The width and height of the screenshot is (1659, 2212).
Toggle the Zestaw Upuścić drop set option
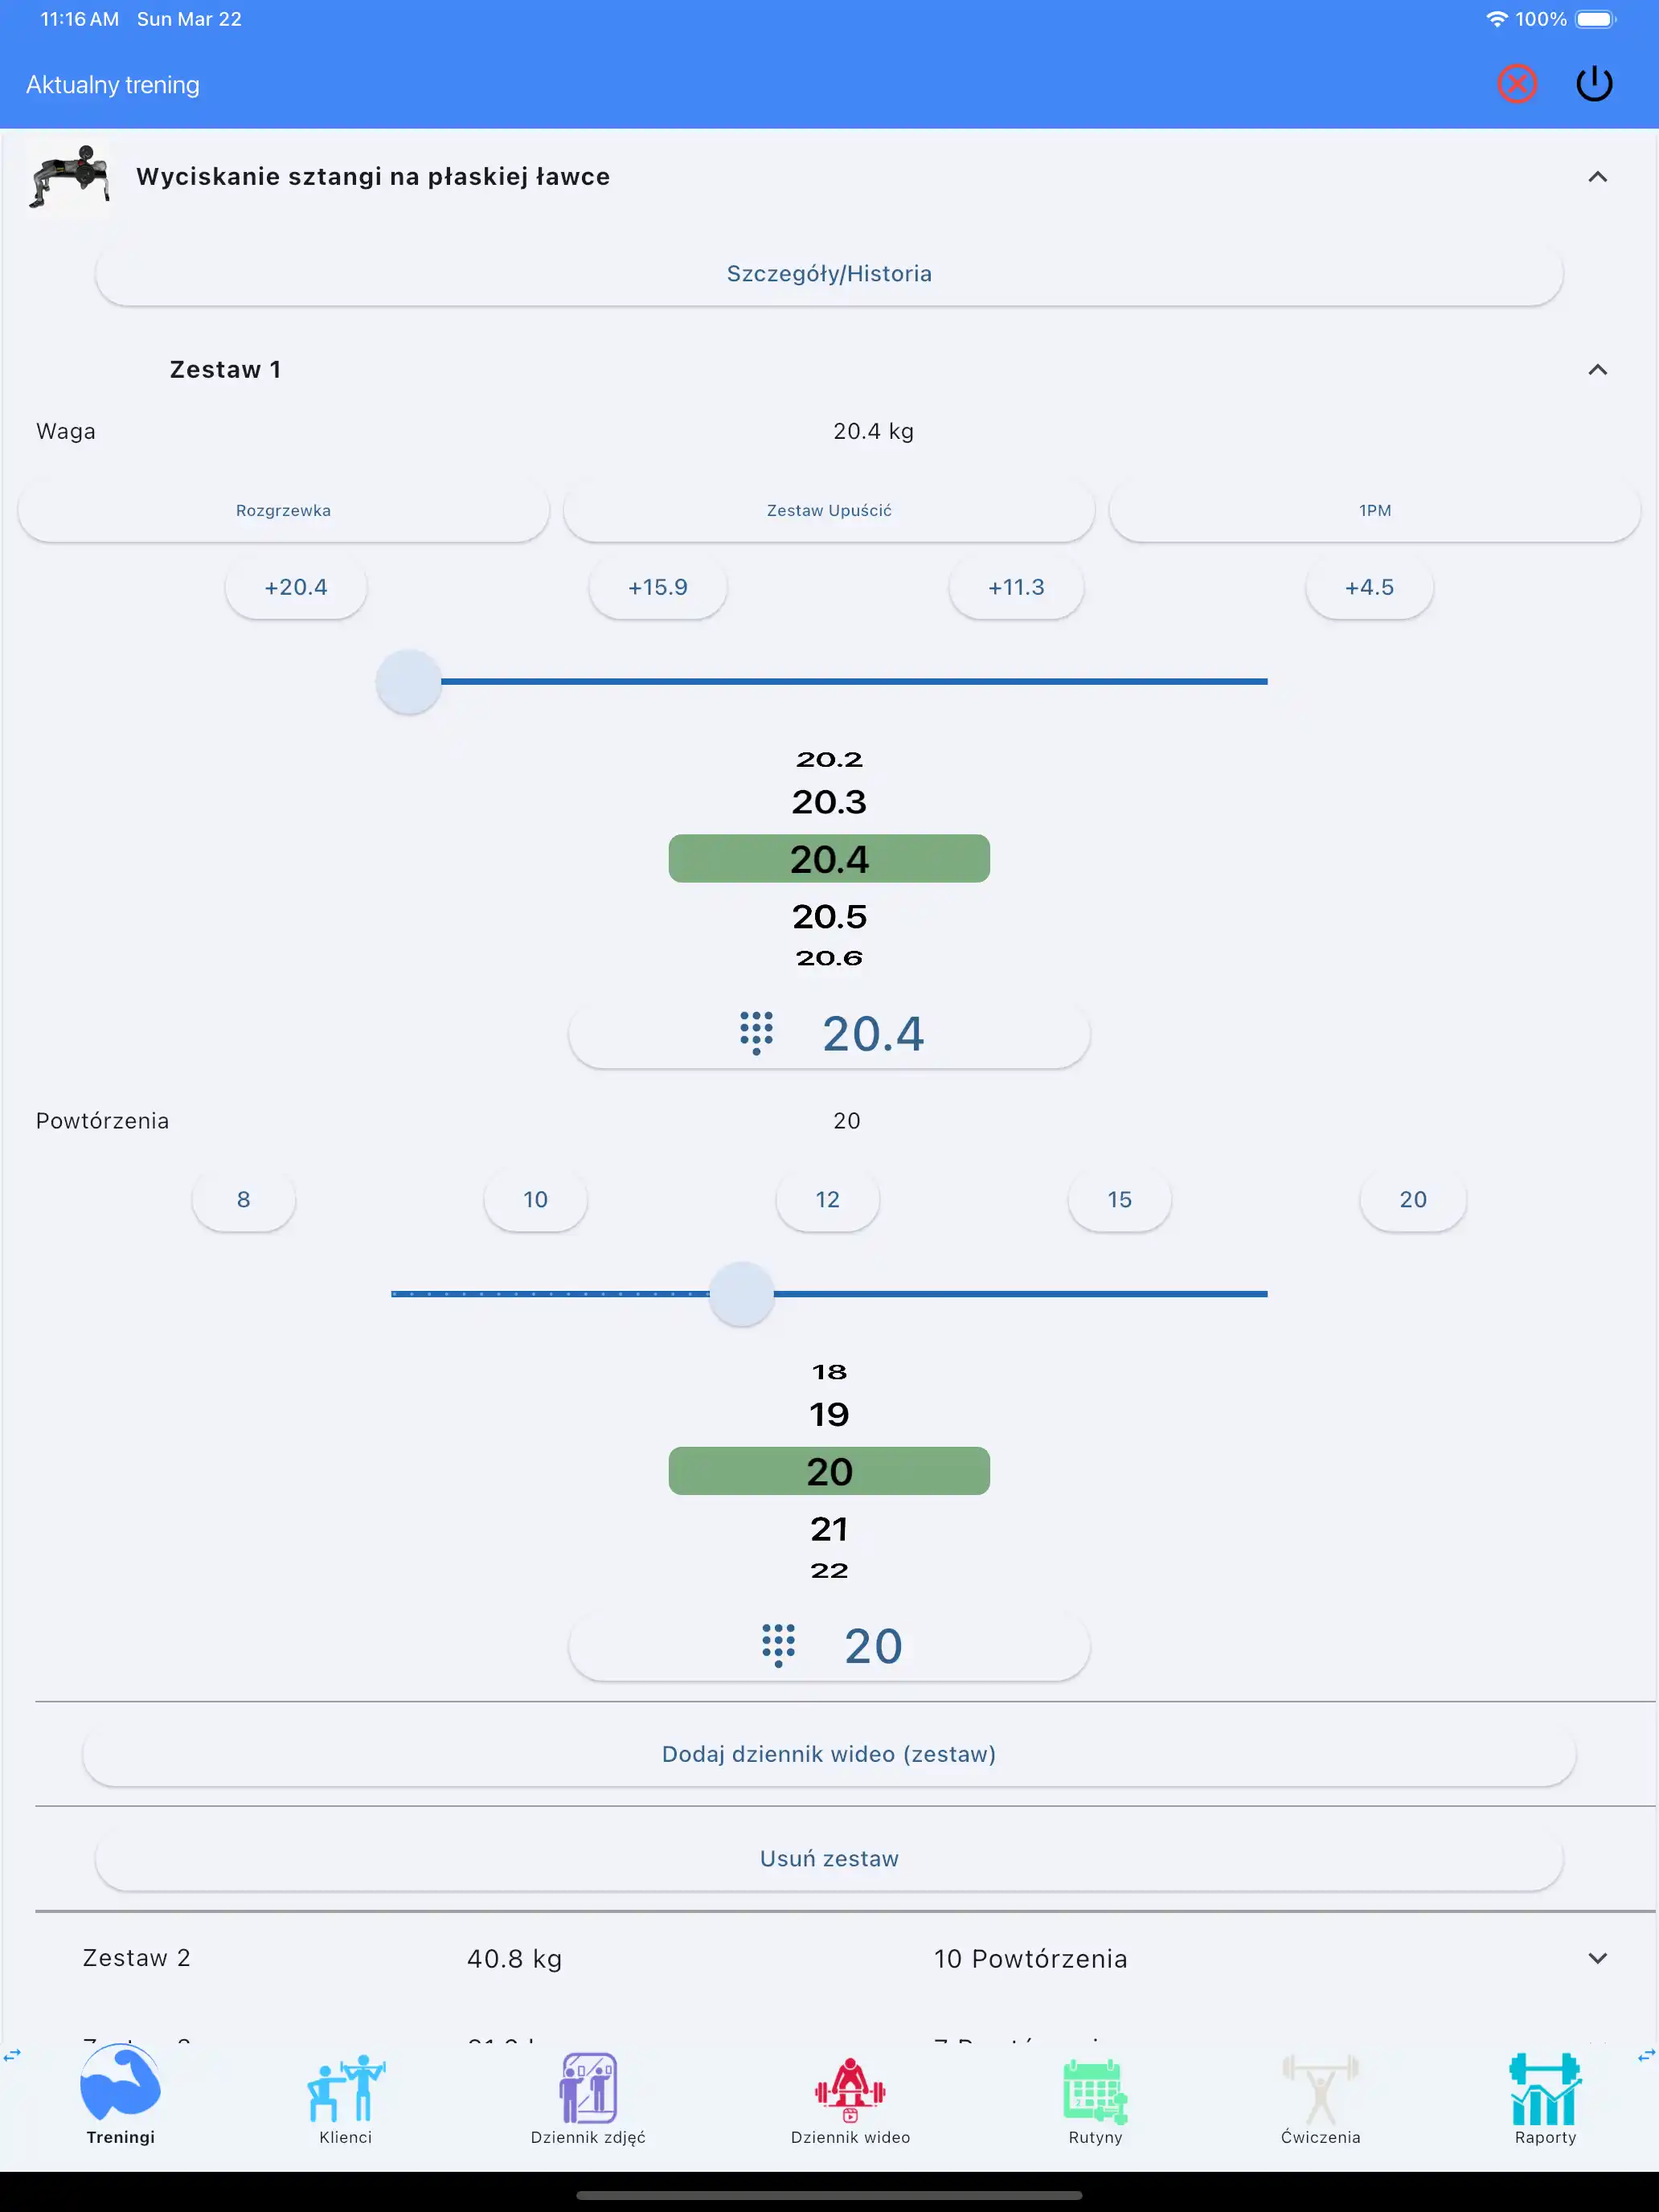coord(829,510)
